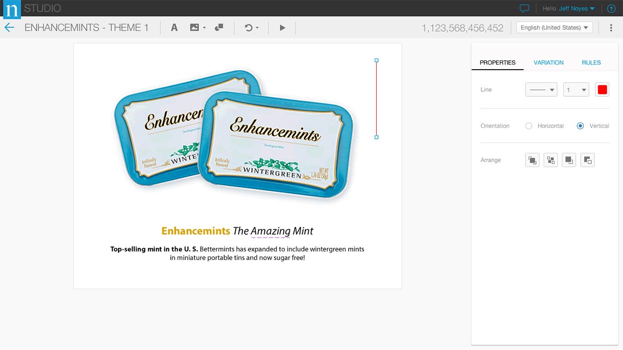Switch to the VARIATION tab
The width and height of the screenshot is (623, 350).
pyautogui.click(x=549, y=63)
